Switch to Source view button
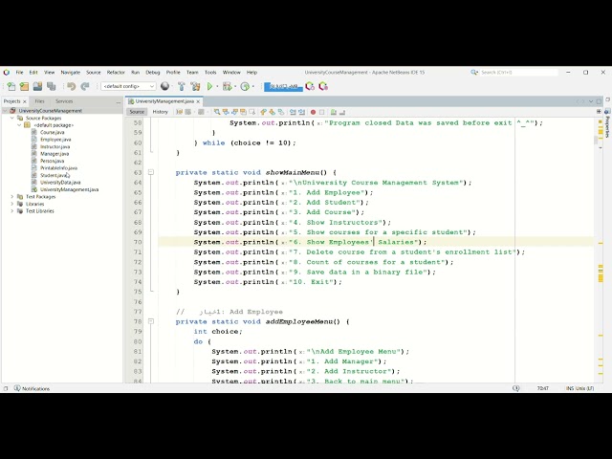Screen dimensions: 612x459 click(x=137, y=112)
